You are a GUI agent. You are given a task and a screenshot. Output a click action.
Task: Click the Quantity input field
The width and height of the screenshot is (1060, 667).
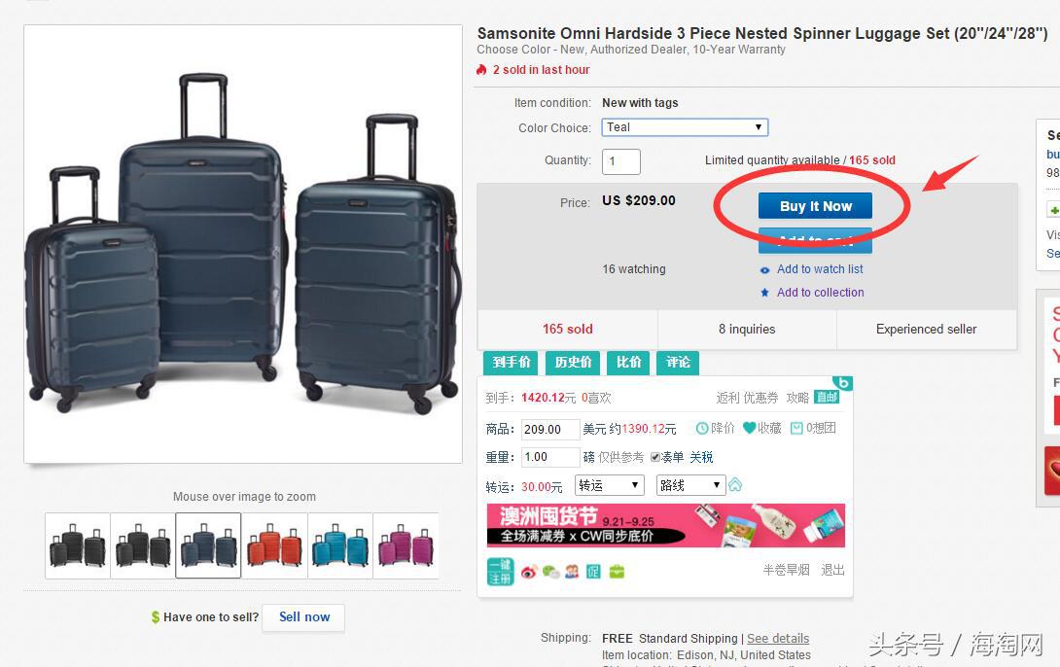[620, 161]
